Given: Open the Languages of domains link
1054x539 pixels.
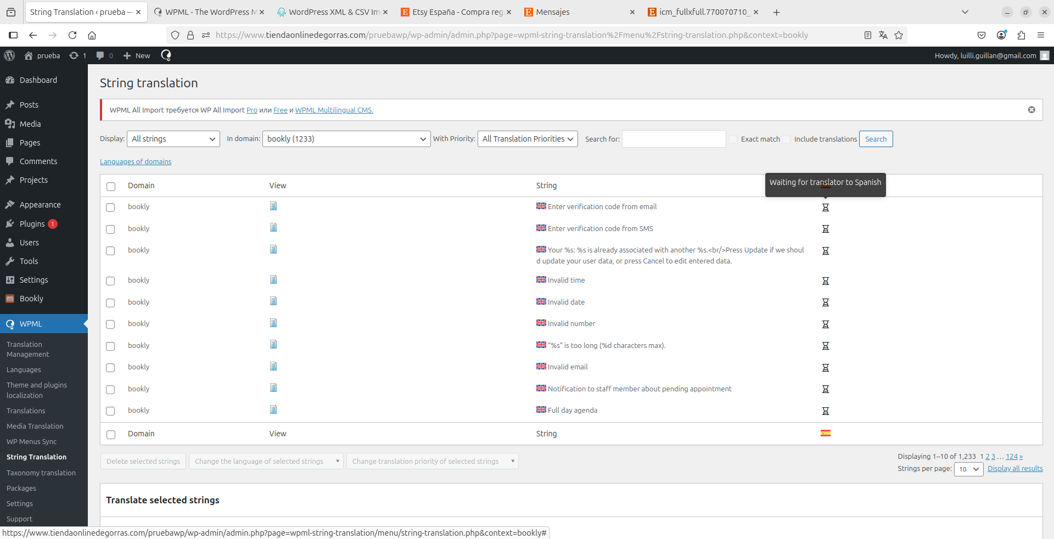Looking at the screenshot, I should pos(136,162).
